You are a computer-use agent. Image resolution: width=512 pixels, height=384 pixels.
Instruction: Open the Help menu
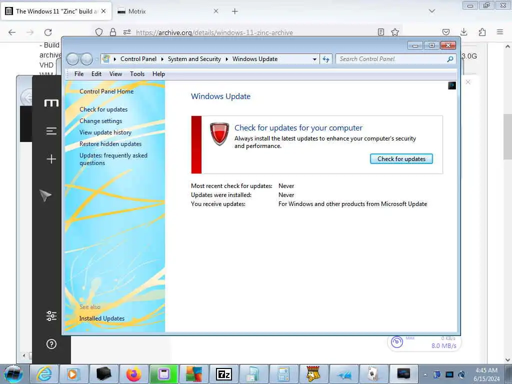(x=158, y=74)
